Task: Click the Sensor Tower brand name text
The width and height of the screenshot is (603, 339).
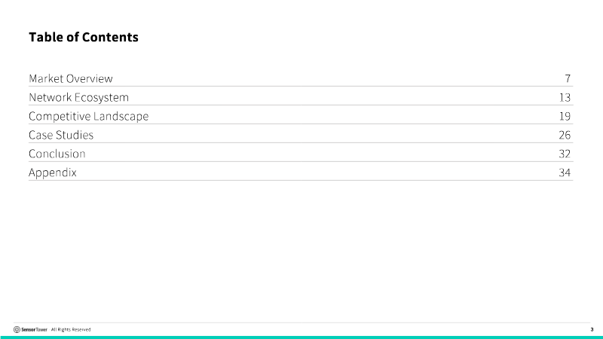Action: pyautogui.click(x=34, y=329)
